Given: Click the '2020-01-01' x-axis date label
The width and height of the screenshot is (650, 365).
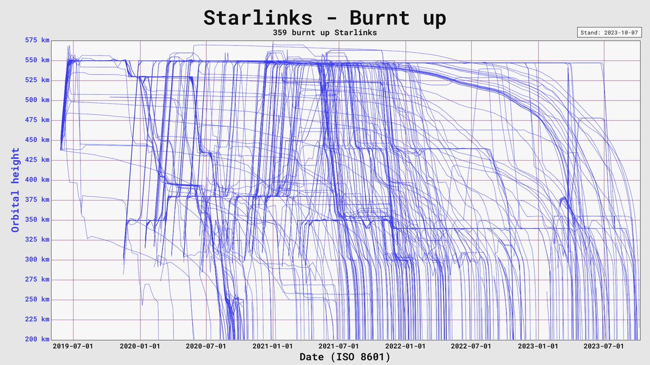Looking at the screenshot, I should 140,346.
